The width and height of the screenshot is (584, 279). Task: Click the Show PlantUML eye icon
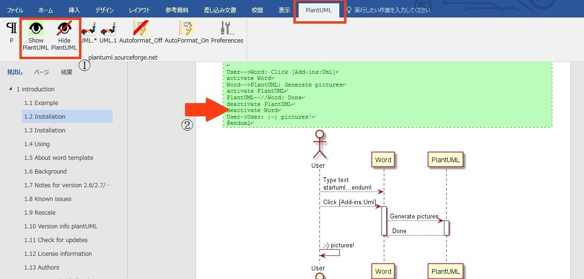pos(36,29)
